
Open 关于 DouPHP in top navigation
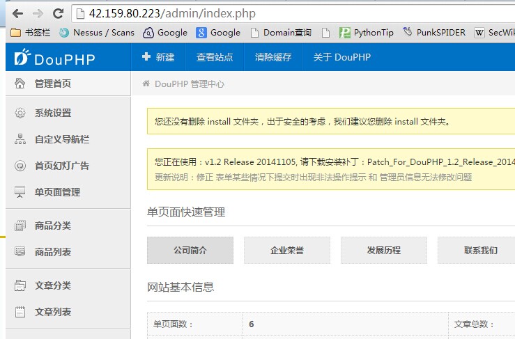click(x=342, y=57)
